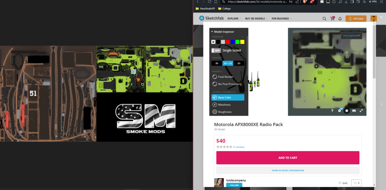The image size is (386, 190).
Task: Go back in the browser
Action: coord(198,2)
